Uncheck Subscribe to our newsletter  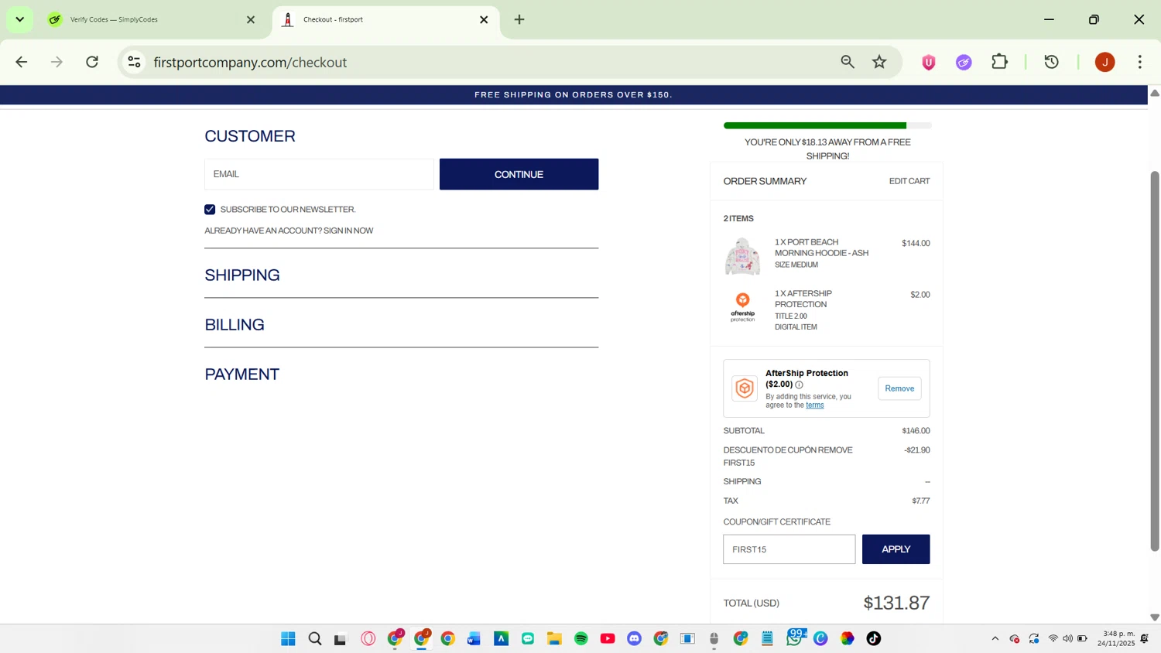(210, 210)
